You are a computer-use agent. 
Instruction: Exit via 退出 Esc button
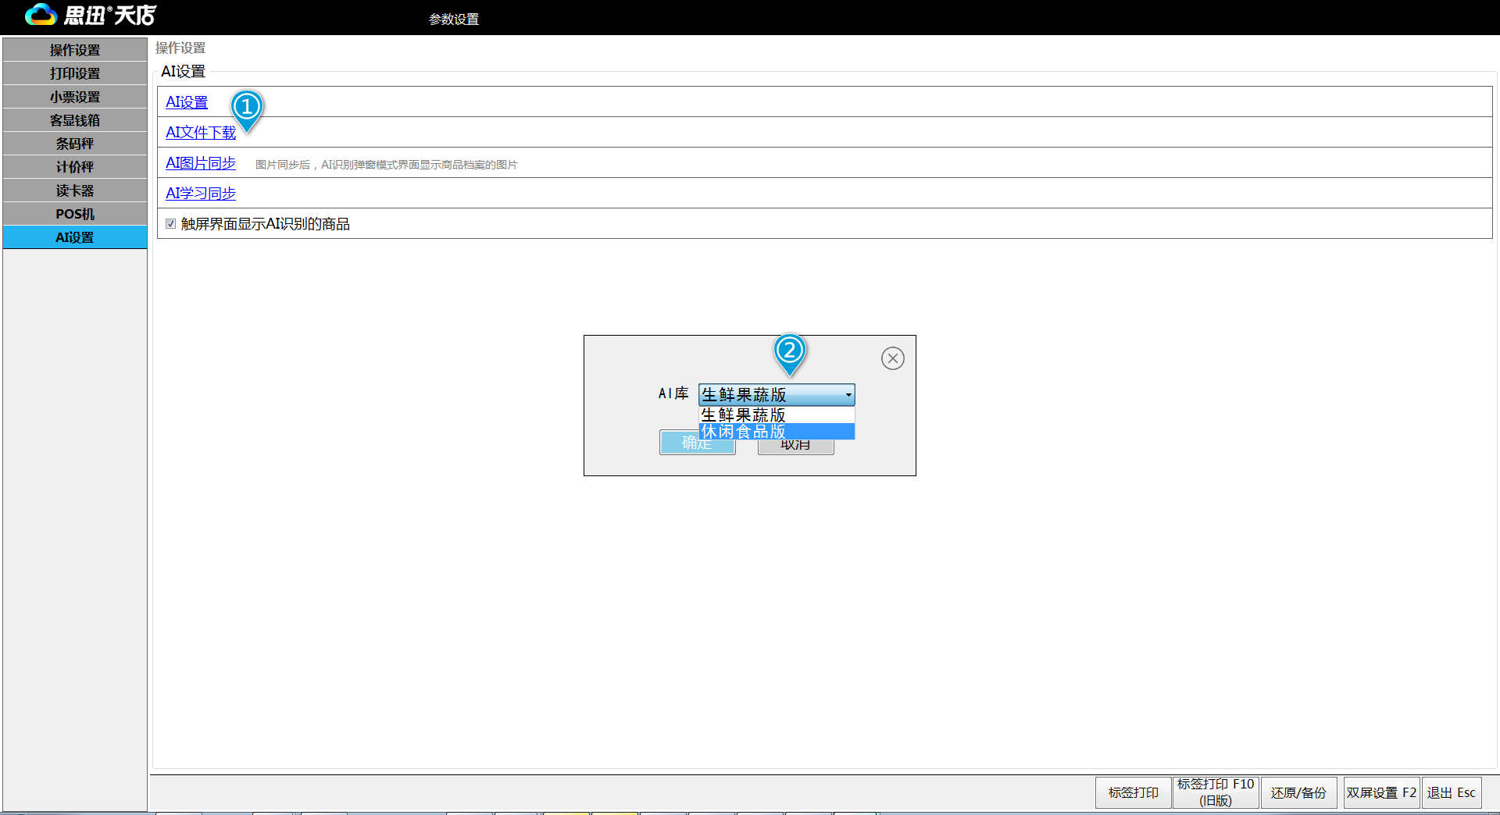pos(1452,792)
